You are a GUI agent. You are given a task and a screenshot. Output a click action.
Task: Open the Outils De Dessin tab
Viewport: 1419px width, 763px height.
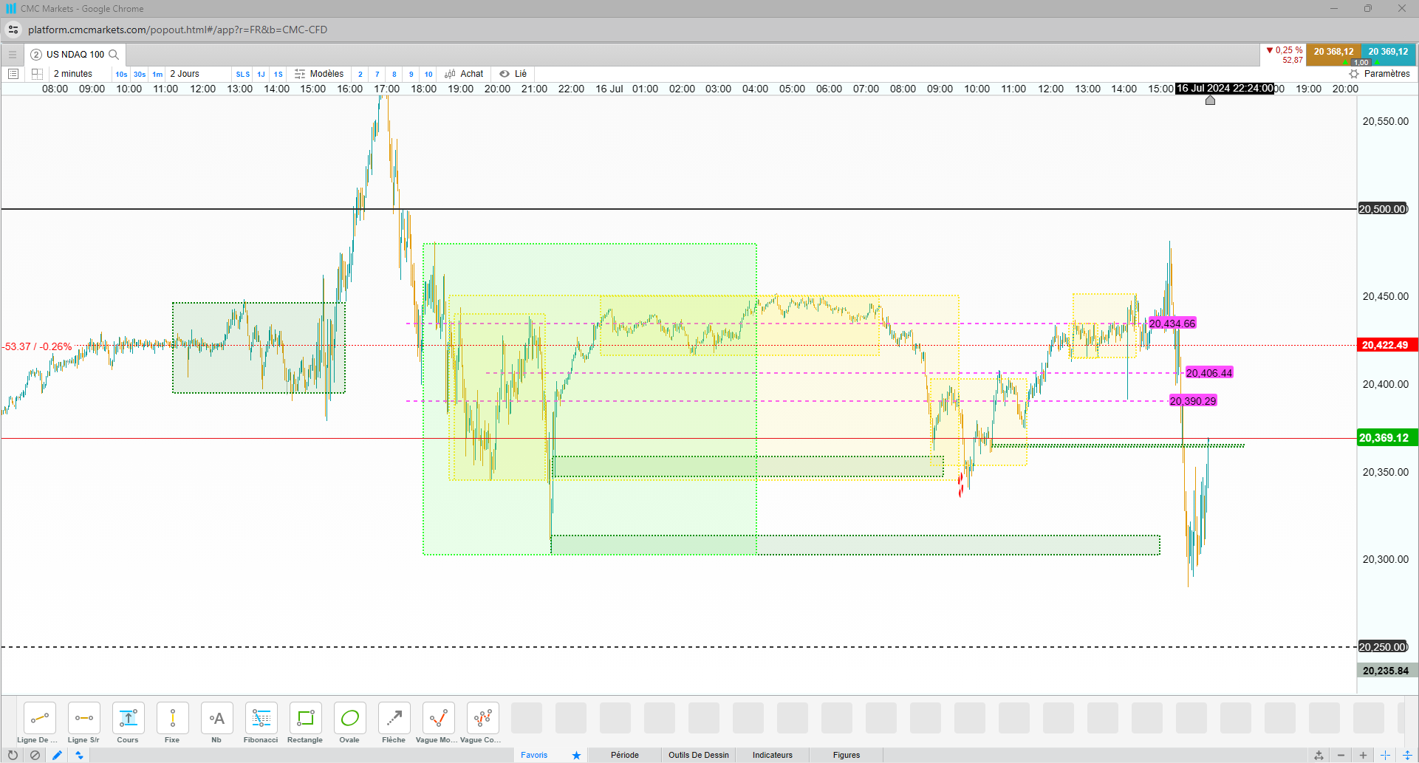tap(699, 755)
